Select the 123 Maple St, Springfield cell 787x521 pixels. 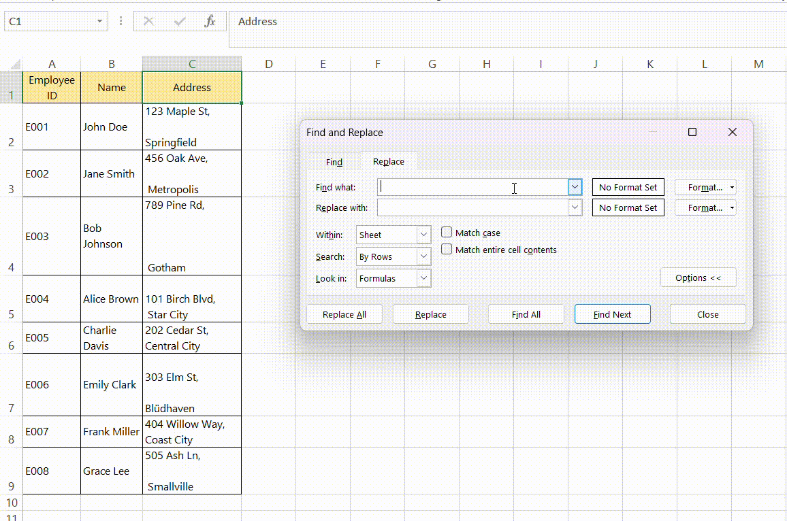192,127
